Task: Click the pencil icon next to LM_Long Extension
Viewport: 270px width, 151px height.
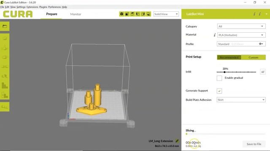Action: click(x=177, y=141)
